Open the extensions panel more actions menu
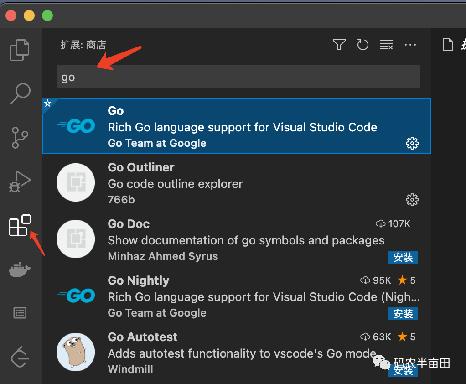This screenshot has width=466, height=384. pyautogui.click(x=410, y=45)
